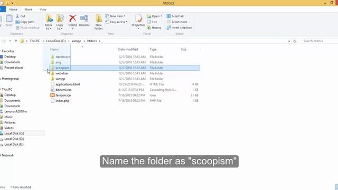Select Local Disk (E:) in sidebar
338x190 pixels.
14,144
